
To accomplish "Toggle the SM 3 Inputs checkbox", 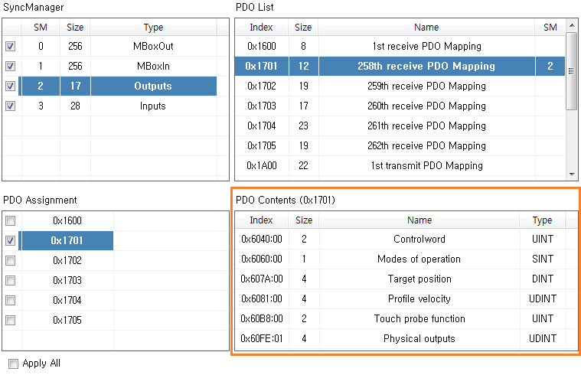I will click(10, 106).
